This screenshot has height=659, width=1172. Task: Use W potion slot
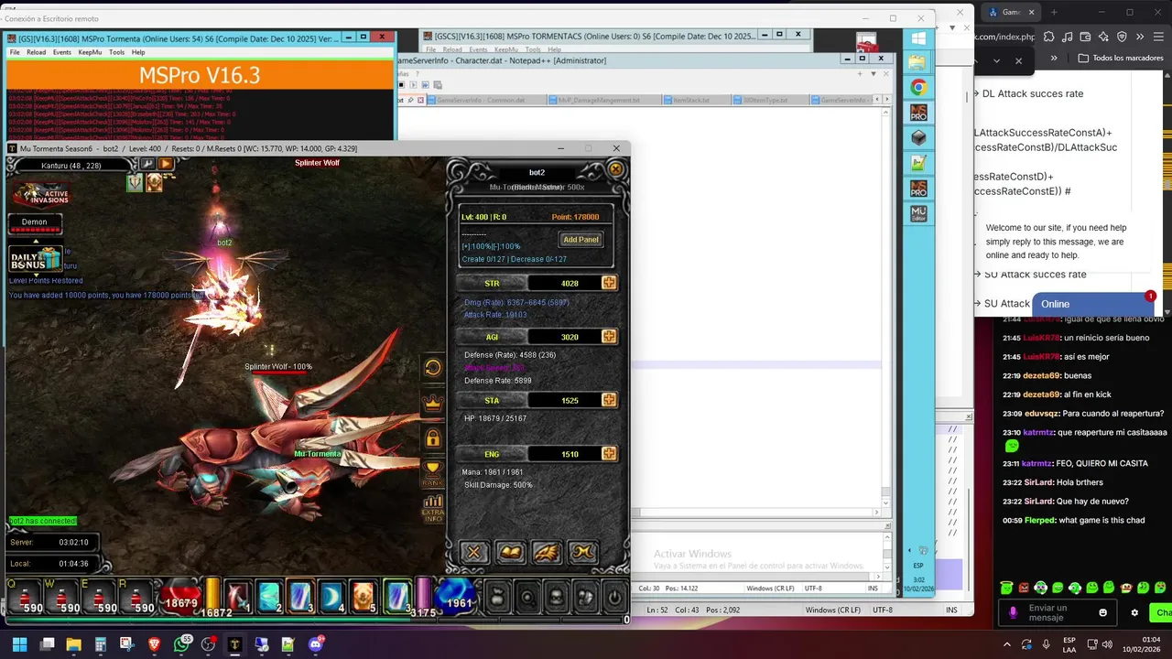63,597
